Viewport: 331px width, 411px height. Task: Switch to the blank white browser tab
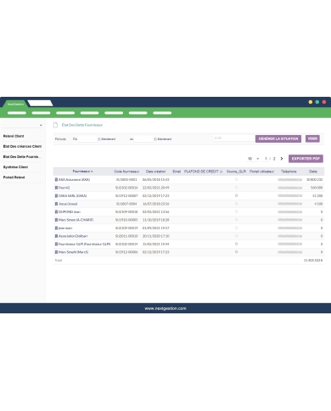pos(40,103)
